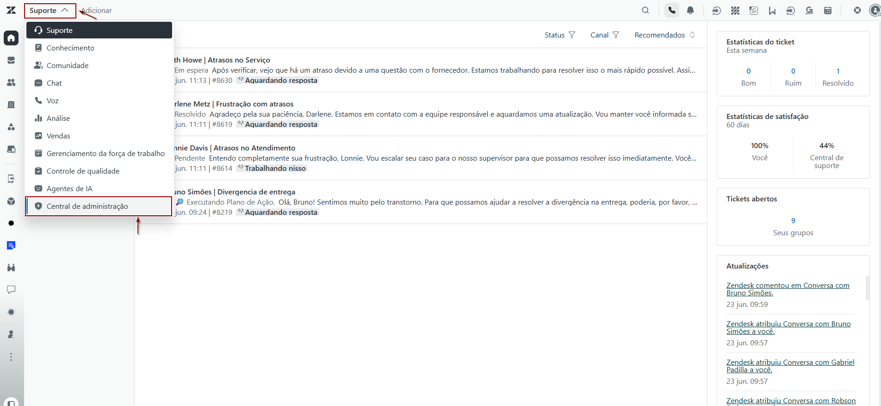Open the three-dot more icon in sidebar
This screenshot has height=406, width=881.
pos(11,357)
